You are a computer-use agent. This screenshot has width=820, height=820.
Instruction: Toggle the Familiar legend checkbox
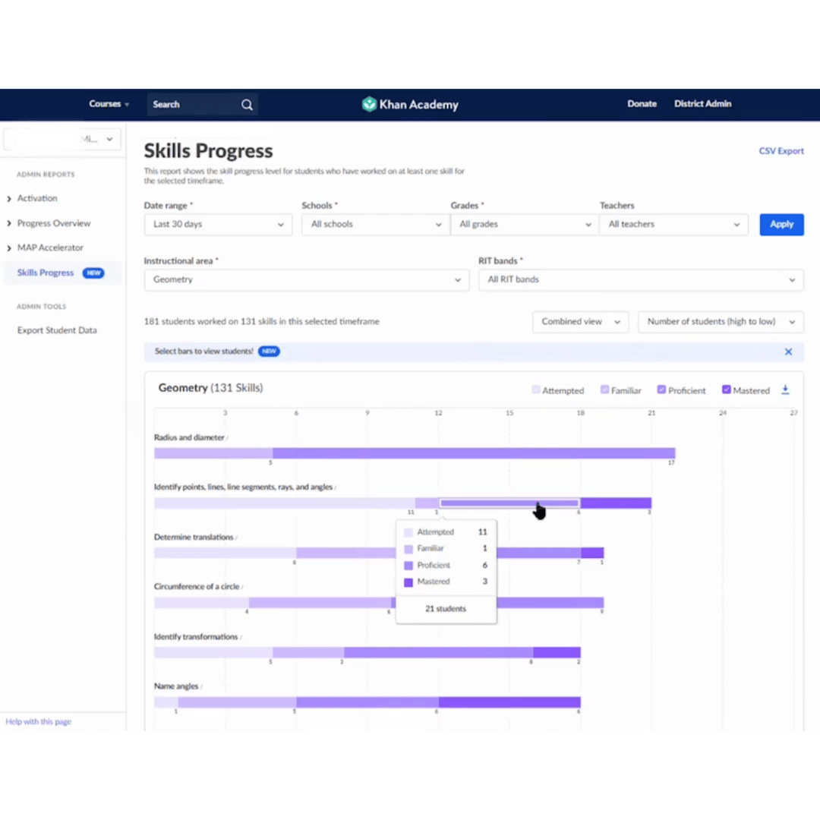604,389
